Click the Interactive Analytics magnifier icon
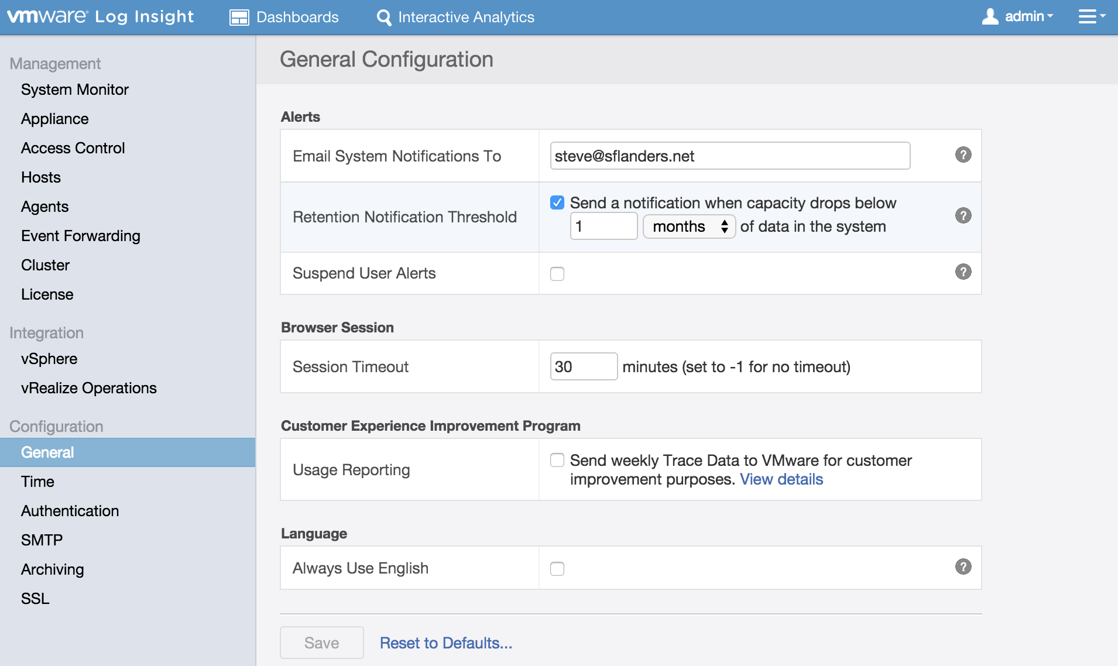 coord(384,18)
